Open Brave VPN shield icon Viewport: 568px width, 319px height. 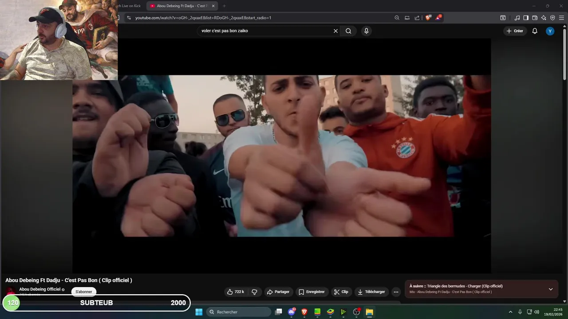(x=552, y=18)
